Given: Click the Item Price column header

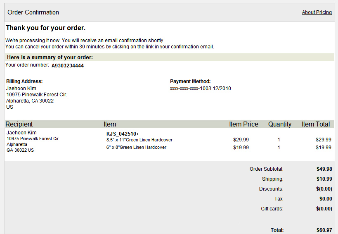Looking at the screenshot, I should coord(243,124).
